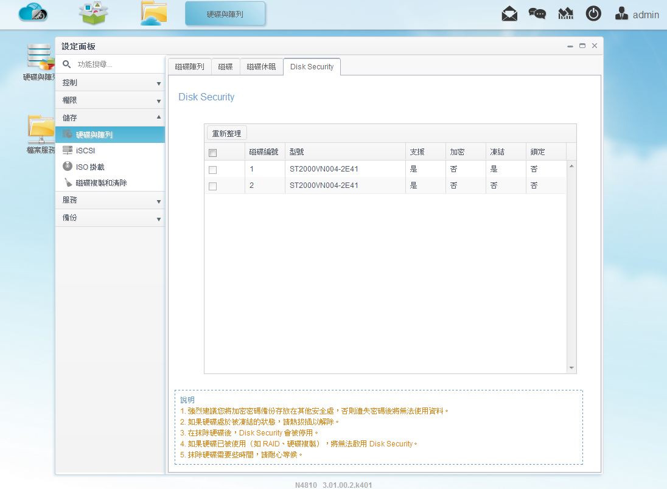Image resolution: width=667 pixels, height=489 pixels.
Task: Select 硬碟與陣列 taskbar window button
Action: 225,14
